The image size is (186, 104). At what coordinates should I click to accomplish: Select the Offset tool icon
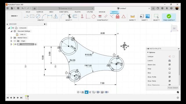pos(75,16)
